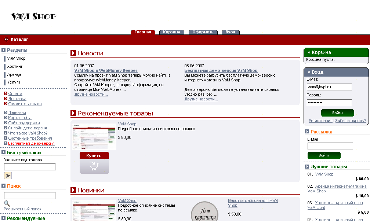
Task: Click the Купить button for VaM Shop
Action: click(x=94, y=156)
